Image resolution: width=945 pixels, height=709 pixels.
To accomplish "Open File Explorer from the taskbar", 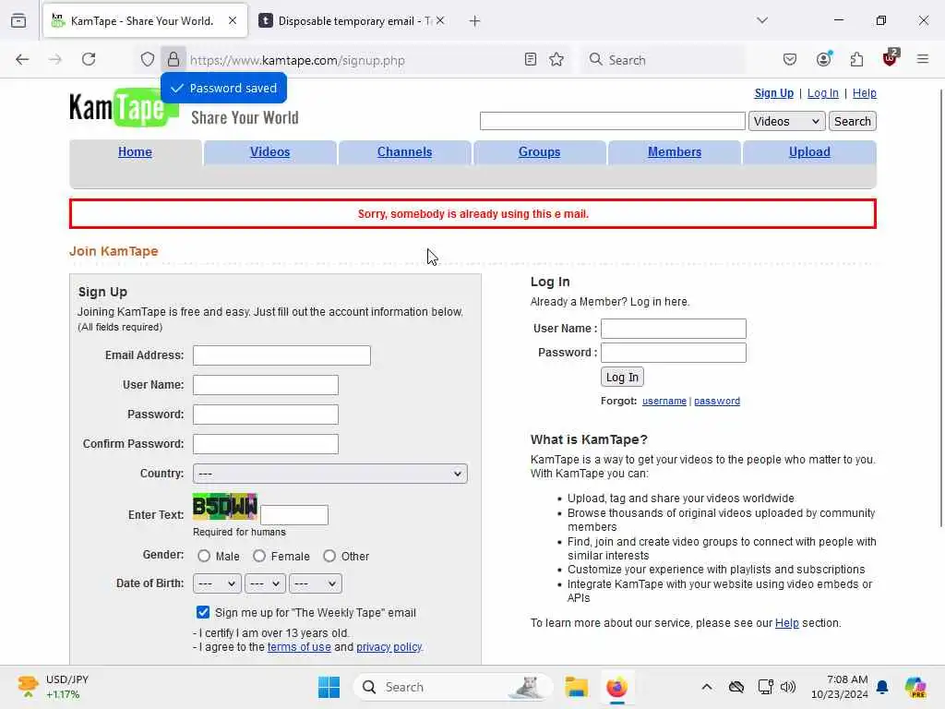I will [576, 687].
